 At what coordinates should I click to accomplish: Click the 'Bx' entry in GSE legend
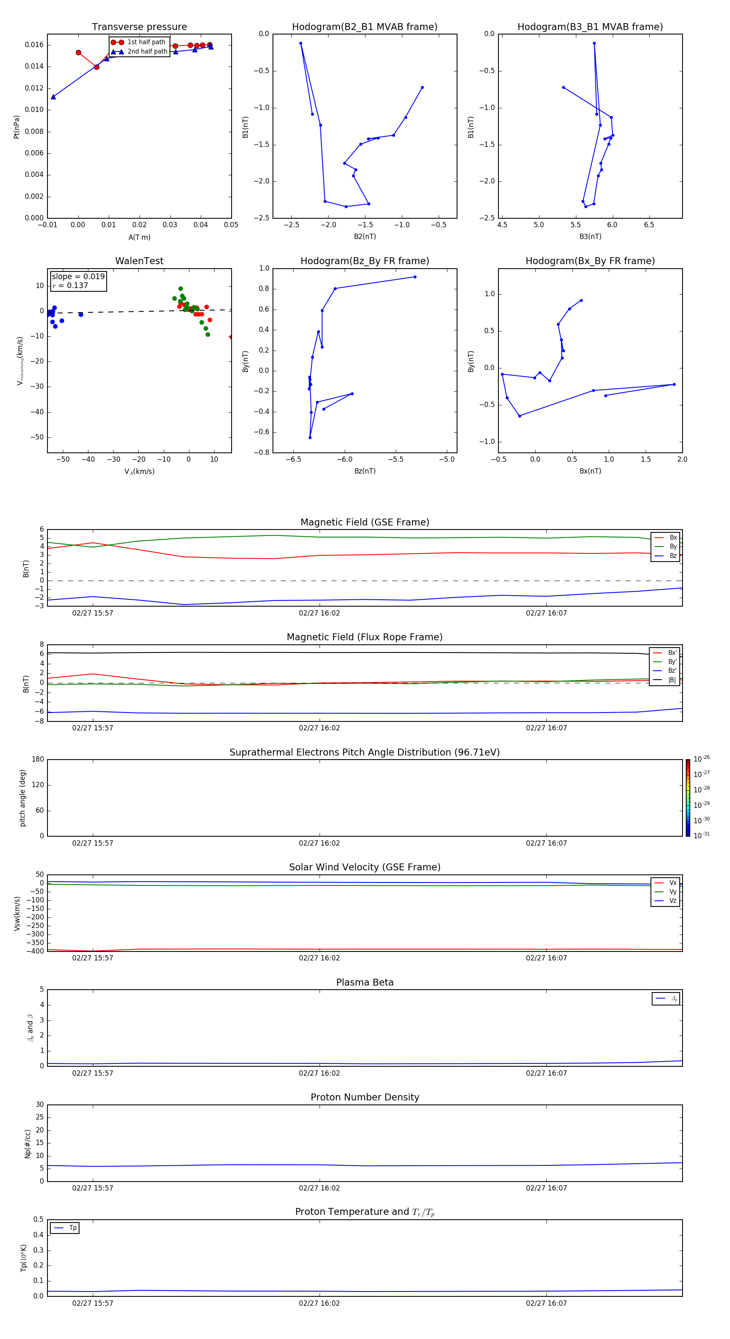(x=666, y=538)
